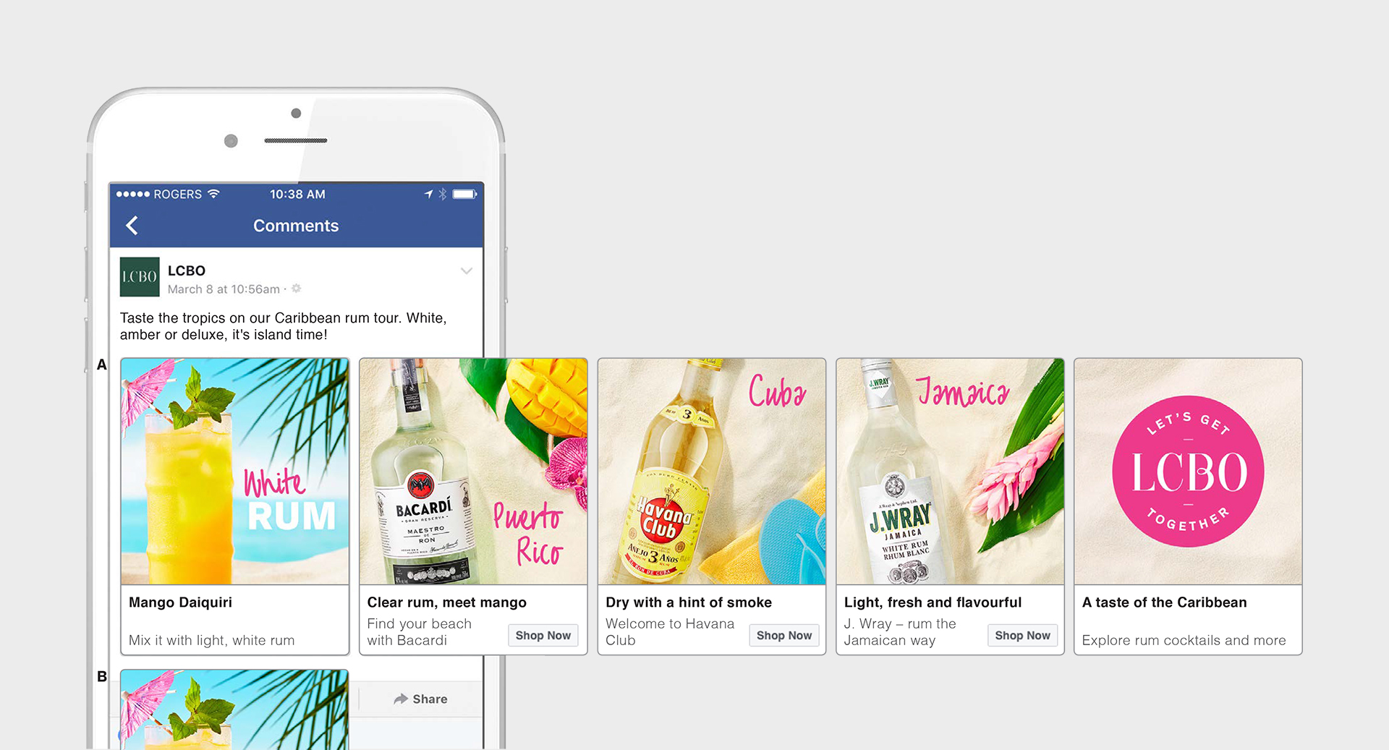This screenshot has height=750, width=1389.
Task: Tap the phone's front camera sensor circle
Action: [x=231, y=140]
